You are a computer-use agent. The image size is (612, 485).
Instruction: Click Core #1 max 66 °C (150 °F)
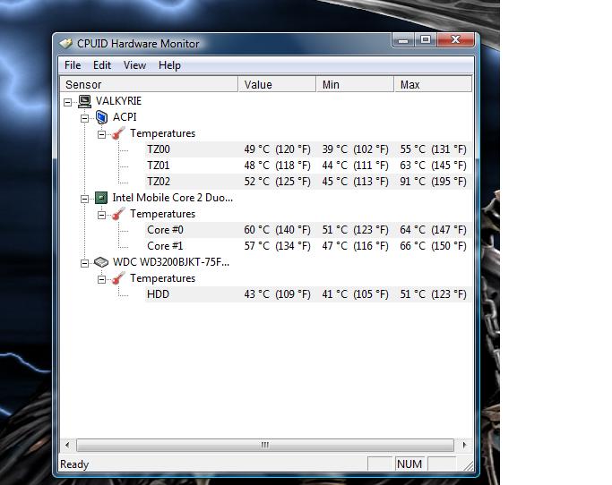click(x=433, y=246)
